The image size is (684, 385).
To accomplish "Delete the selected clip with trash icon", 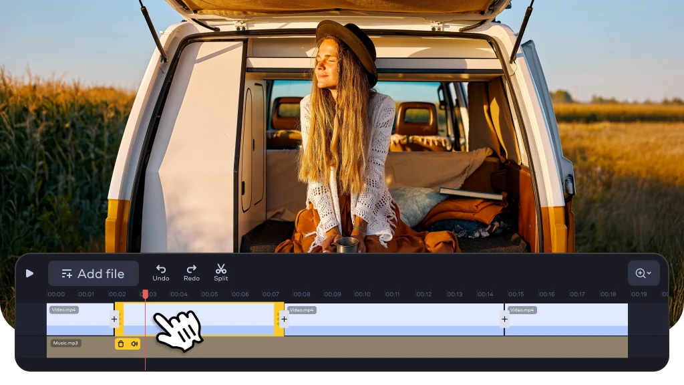I will click(x=121, y=344).
